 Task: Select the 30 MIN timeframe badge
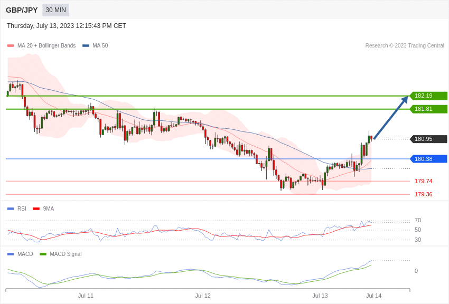tap(55, 10)
